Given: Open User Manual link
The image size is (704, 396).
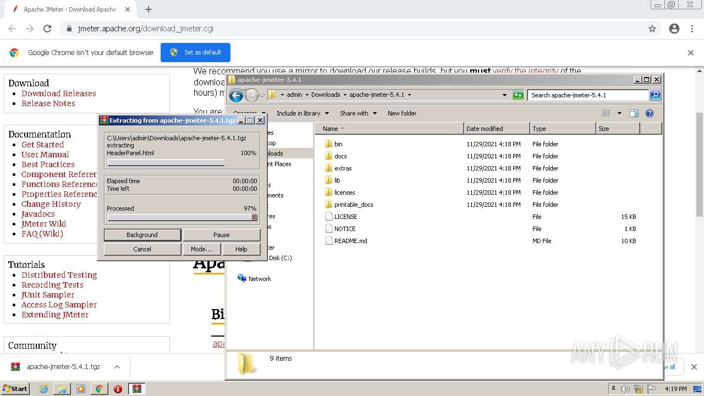Looking at the screenshot, I should pyautogui.click(x=45, y=155).
